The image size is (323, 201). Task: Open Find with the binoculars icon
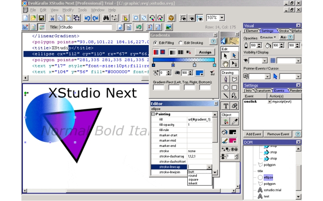click(106, 18)
